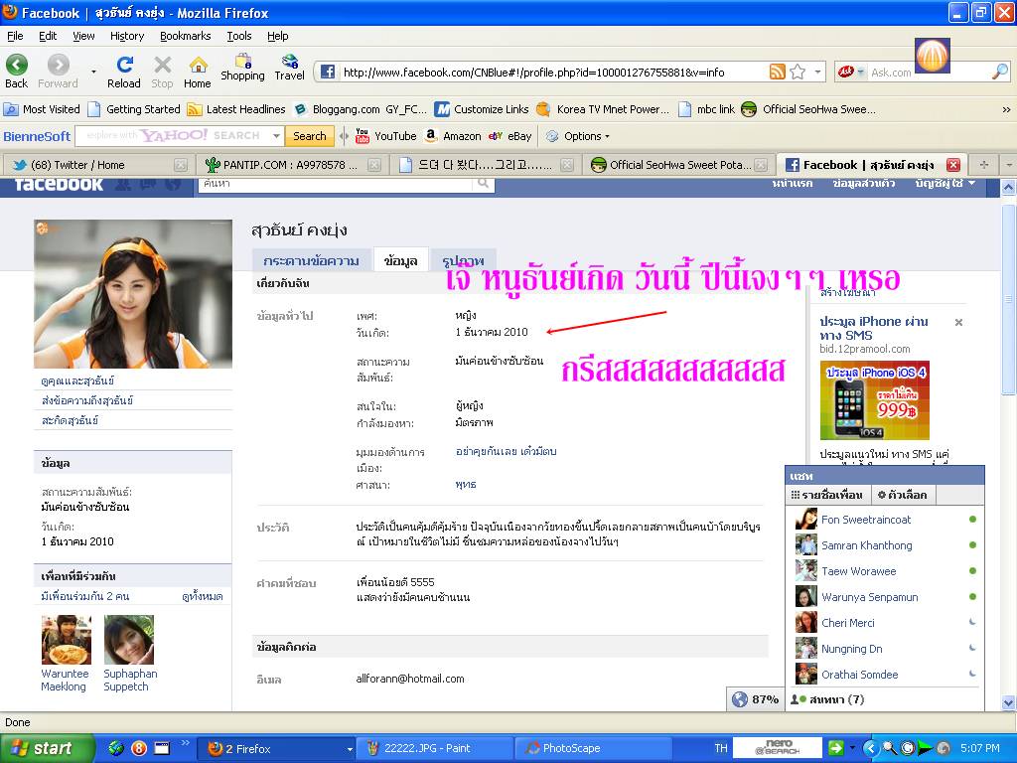1017x763 pixels.
Task: Open the Shopping toolbar icon
Action: coord(242,61)
